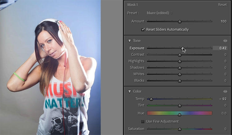Viewport: 232px width, 135px height.
Task: Click the Hue value 0.0
Action: pos(224,113)
